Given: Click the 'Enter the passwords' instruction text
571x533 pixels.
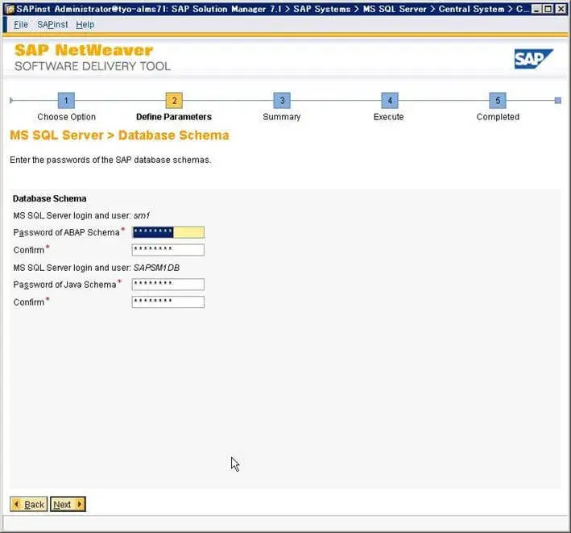Looking at the screenshot, I should coord(110,160).
